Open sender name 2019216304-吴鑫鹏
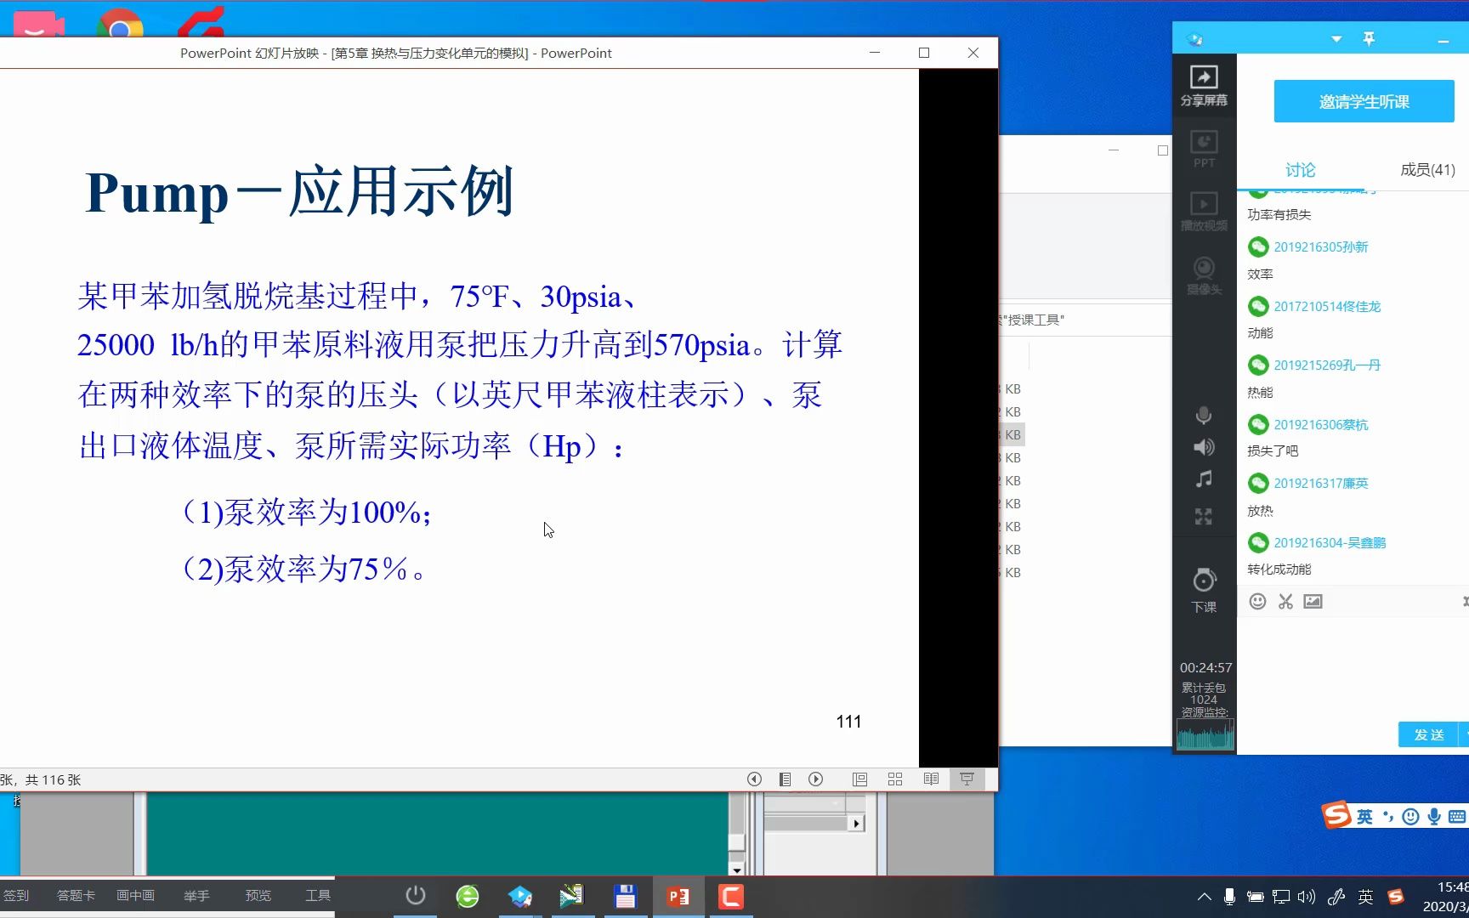 1330,543
